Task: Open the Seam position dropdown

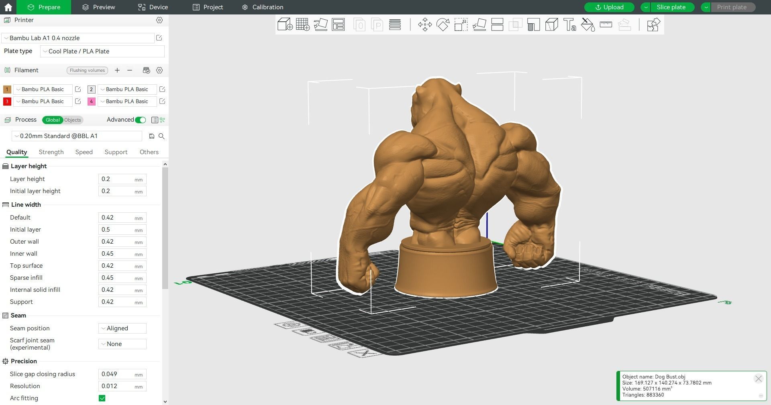Action: tap(122, 328)
